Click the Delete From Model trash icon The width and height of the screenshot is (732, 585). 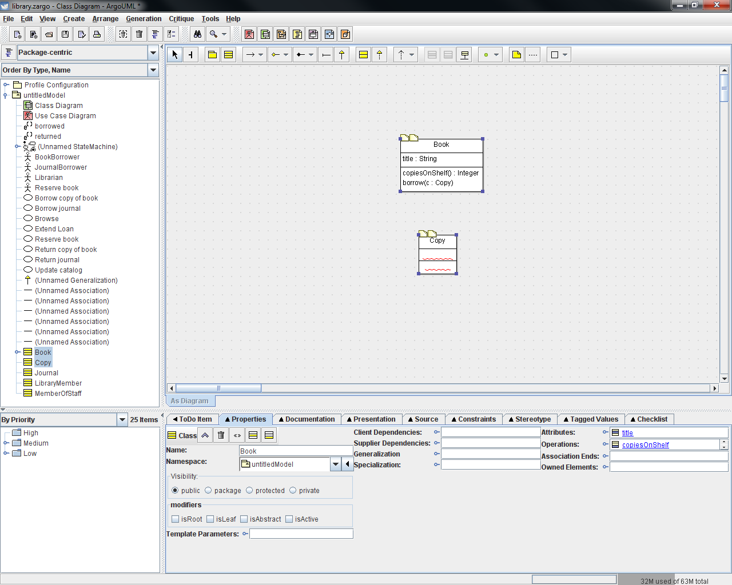tap(140, 34)
